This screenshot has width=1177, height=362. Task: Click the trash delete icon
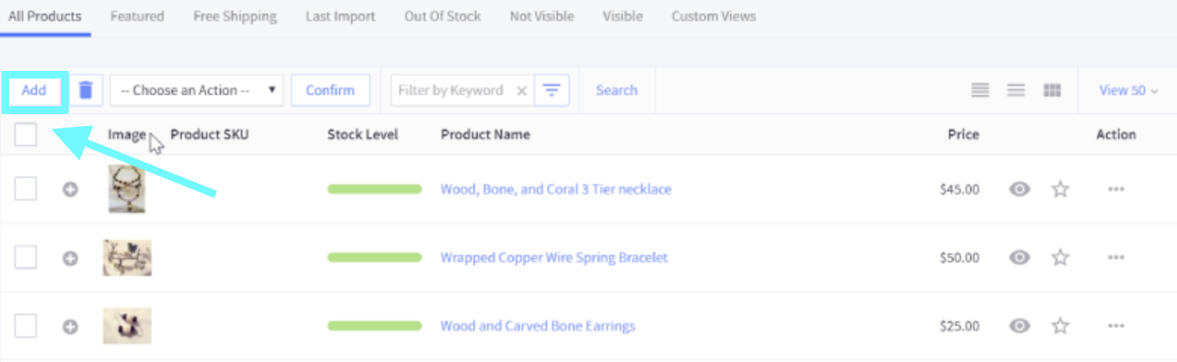(x=86, y=90)
